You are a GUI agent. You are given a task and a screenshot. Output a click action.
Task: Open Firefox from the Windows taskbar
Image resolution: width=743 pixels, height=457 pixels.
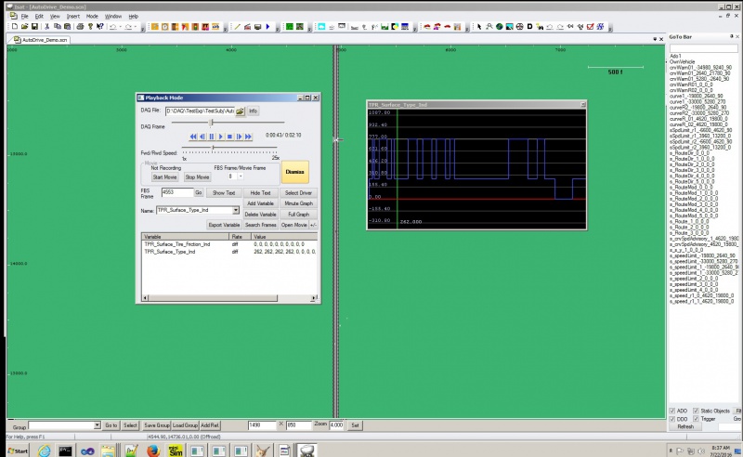tap(153, 450)
